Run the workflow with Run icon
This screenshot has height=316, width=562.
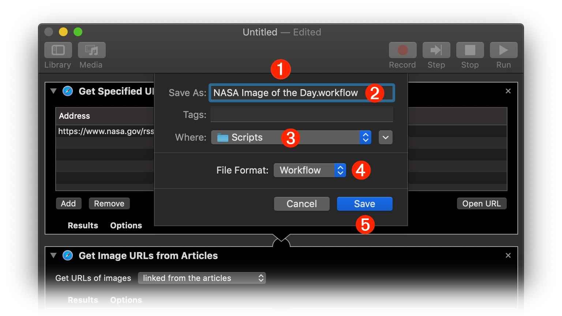click(503, 50)
